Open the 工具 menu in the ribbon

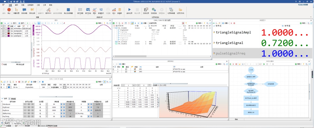(x=44, y=5)
